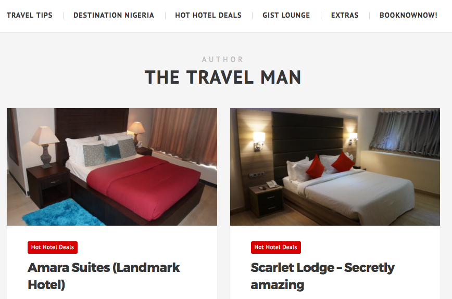Open the Scarlet Lodge bedroom photo
This screenshot has width=452, height=299.
(x=335, y=166)
